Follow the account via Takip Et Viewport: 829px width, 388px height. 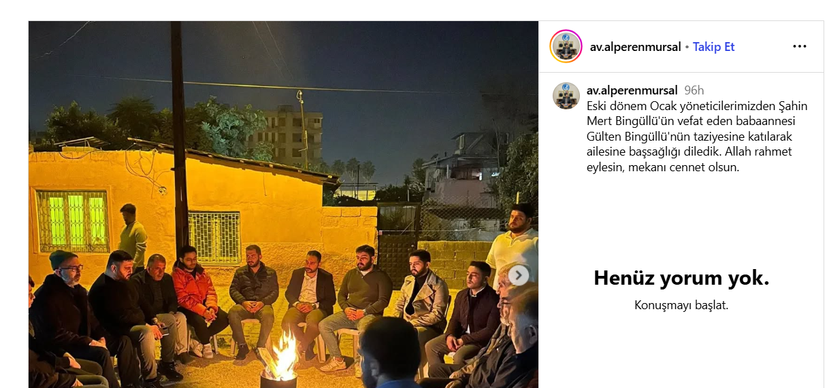tap(714, 47)
